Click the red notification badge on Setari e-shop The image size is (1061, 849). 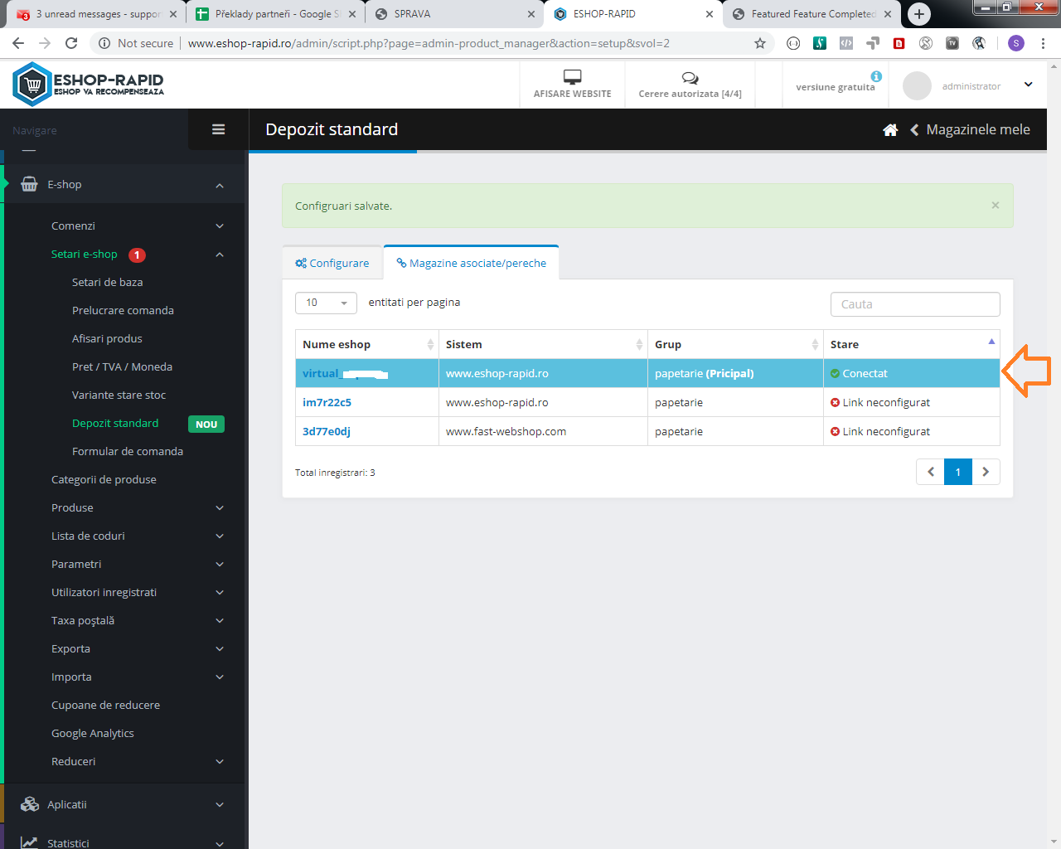pyautogui.click(x=137, y=255)
